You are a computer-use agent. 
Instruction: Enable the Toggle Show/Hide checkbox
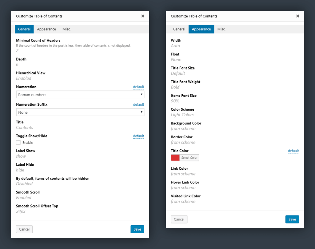pos(18,142)
